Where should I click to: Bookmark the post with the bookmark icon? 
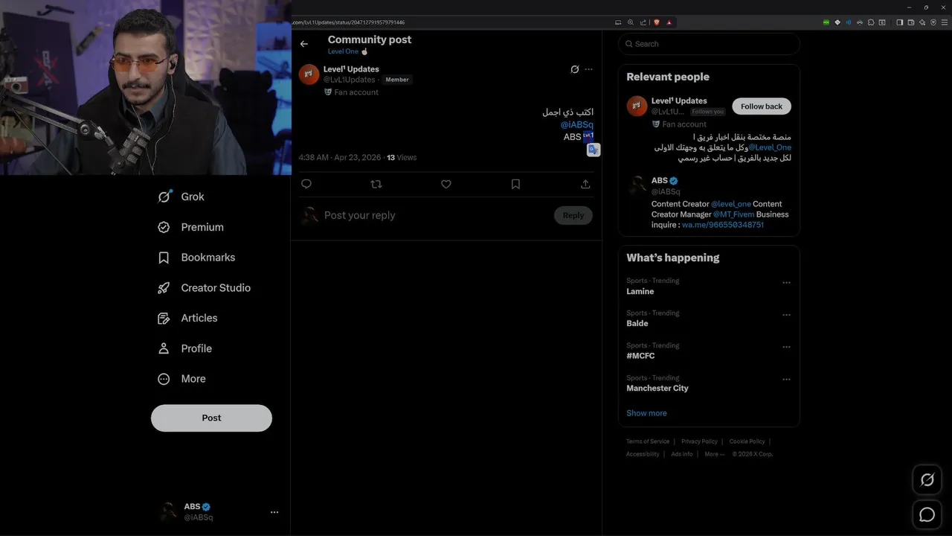click(x=515, y=184)
